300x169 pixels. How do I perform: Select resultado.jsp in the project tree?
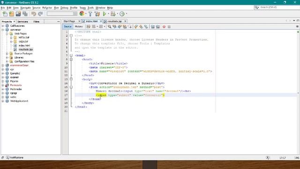pos(26,50)
